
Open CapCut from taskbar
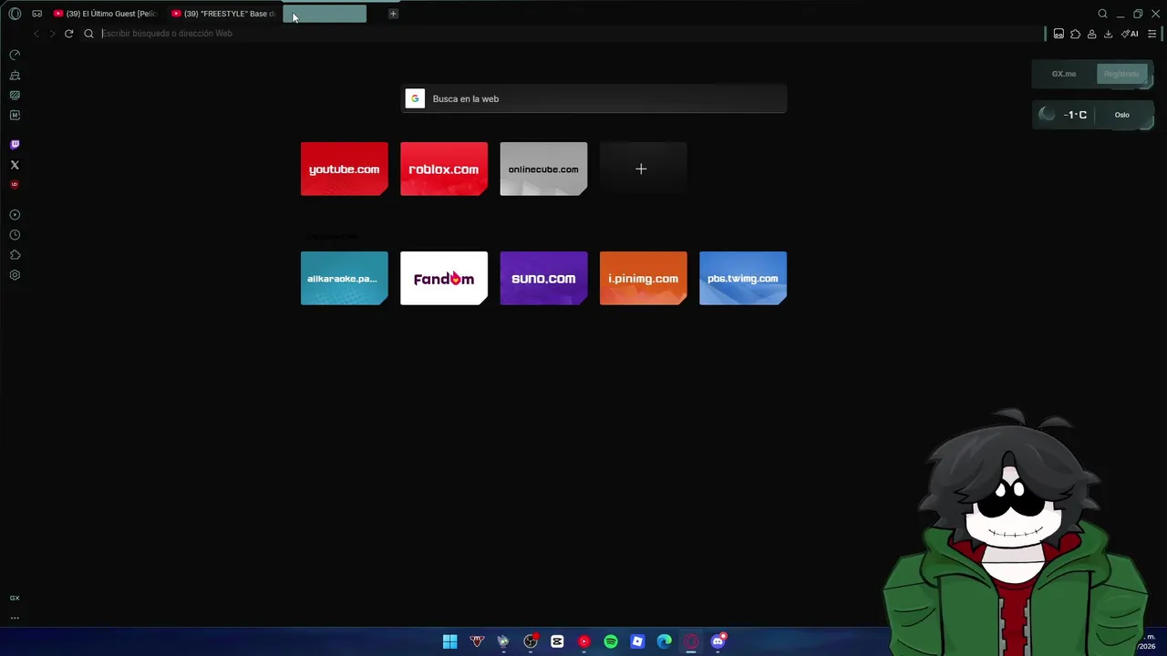(557, 641)
